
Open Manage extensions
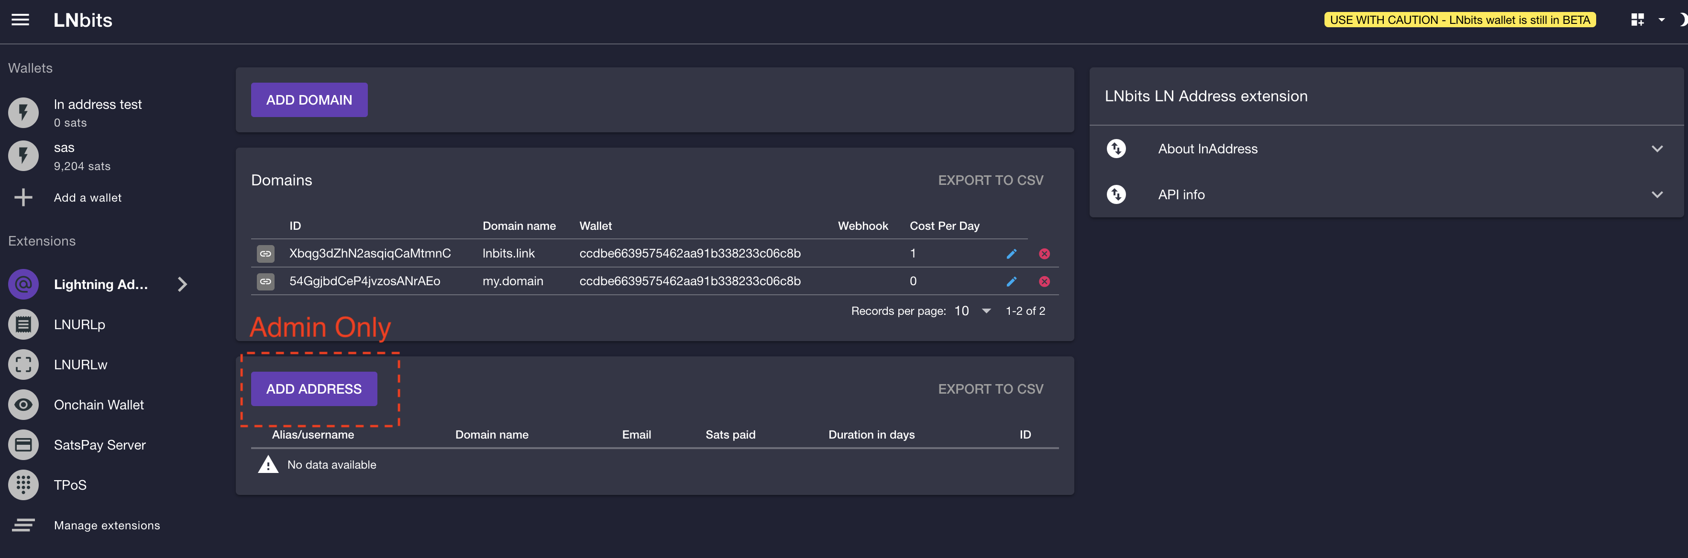pyautogui.click(x=107, y=525)
